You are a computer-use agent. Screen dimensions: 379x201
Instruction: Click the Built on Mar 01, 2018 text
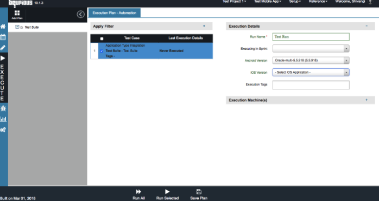pos(18,198)
